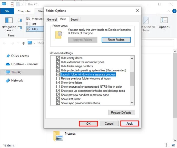Uncheck Hide protected operating system files

tap(58, 70)
